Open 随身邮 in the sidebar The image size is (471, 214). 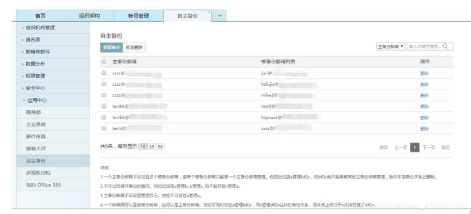coord(53,112)
